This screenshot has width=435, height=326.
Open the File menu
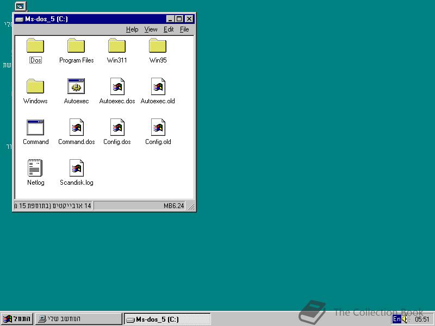click(184, 29)
